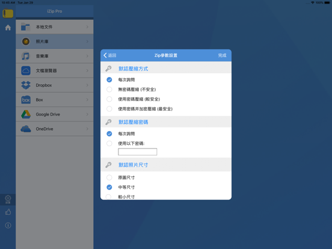This screenshot has width=332, height=249.
Task: Open the 文檔瀏覽器 menu row
Action: click(x=54, y=70)
